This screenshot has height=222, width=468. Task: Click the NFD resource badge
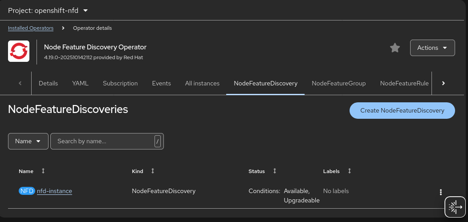(x=27, y=191)
